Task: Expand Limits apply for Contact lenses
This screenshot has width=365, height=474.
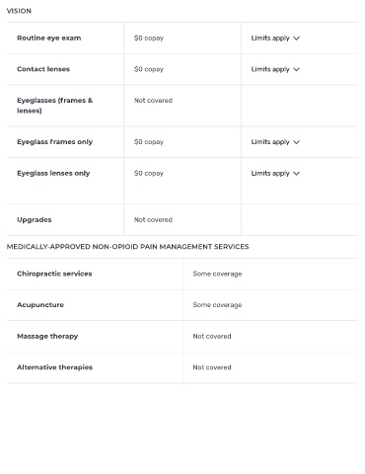Action: pos(275,69)
